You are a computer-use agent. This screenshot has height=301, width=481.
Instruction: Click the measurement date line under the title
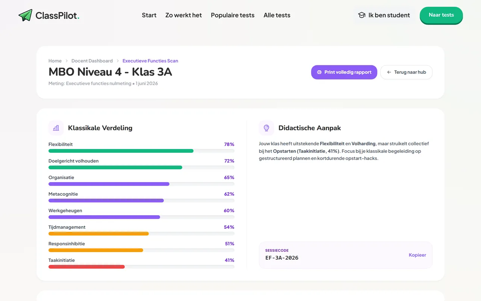(x=103, y=84)
